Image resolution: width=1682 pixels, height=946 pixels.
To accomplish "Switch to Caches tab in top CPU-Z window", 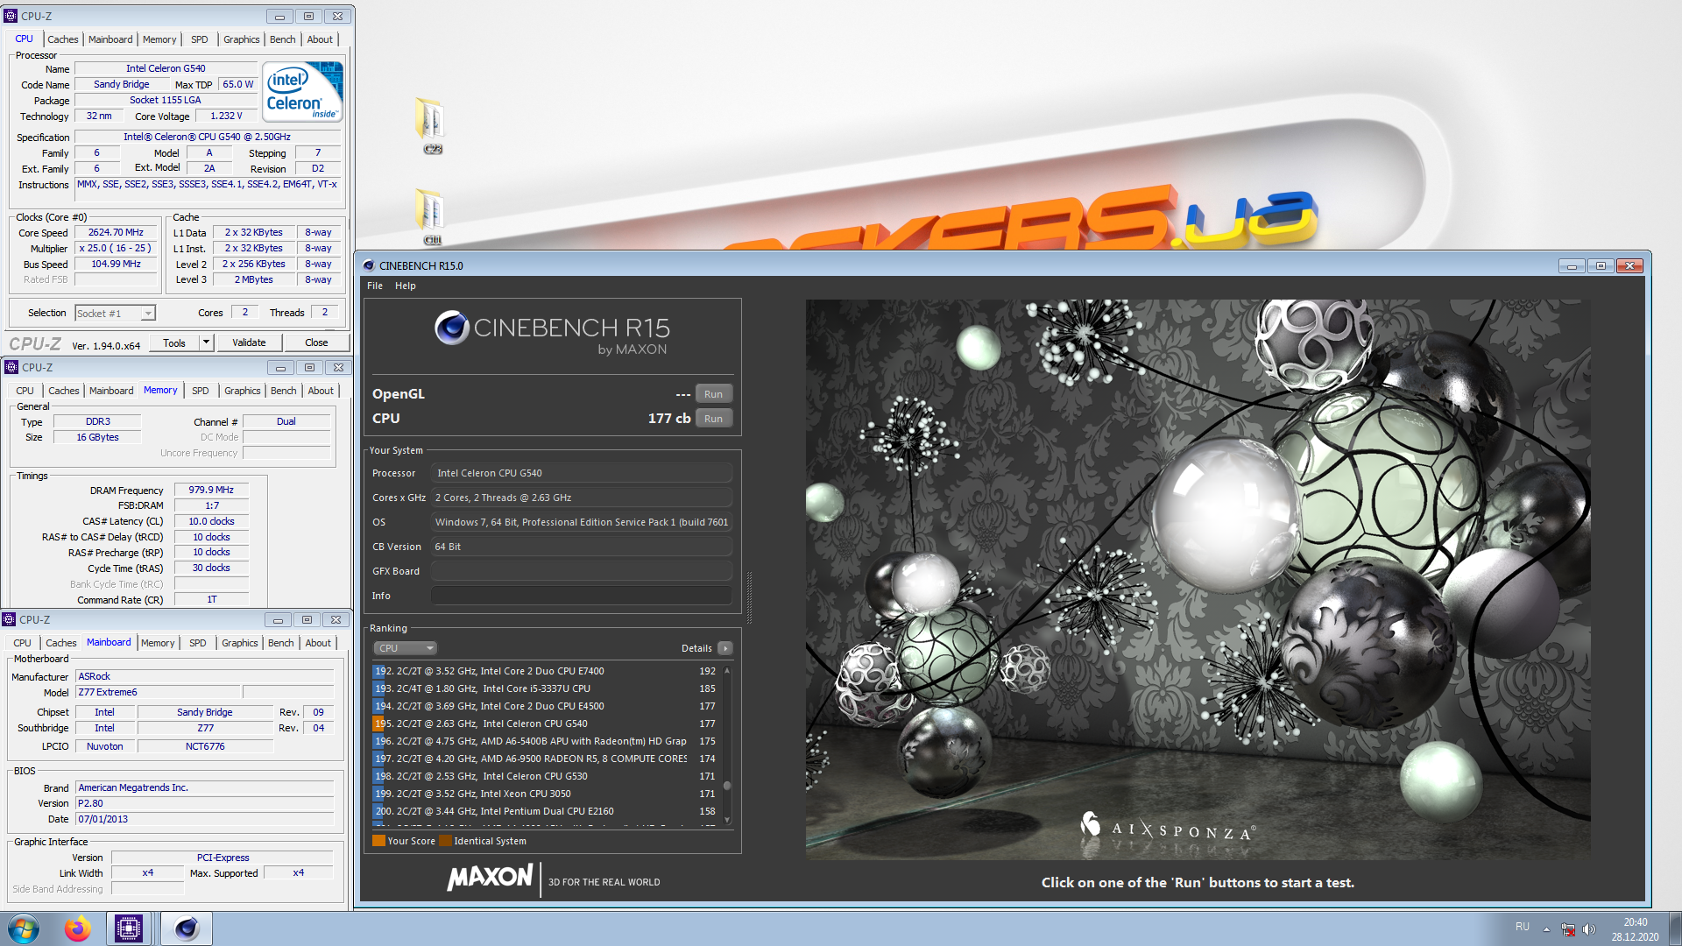I will click(x=62, y=39).
